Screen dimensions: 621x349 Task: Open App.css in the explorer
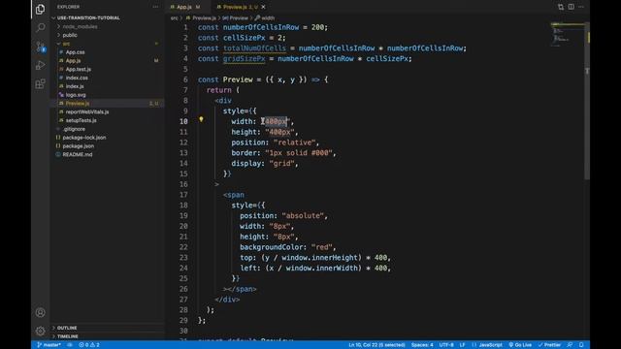(75, 52)
